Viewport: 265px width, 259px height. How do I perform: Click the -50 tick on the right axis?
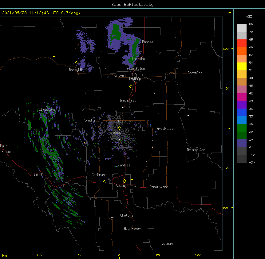[x=226, y=168]
